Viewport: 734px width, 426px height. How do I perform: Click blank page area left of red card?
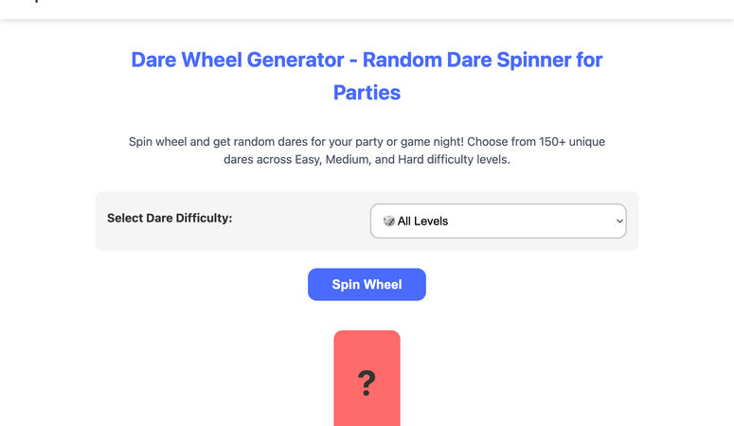(189, 379)
